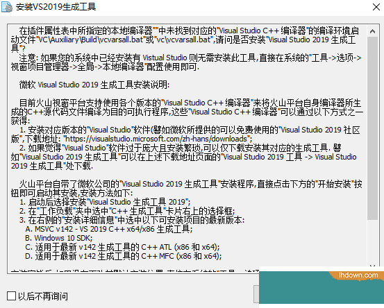Click the installer icon in the title bar
The height and width of the screenshot is (308, 384).
click(x=7, y=7)
